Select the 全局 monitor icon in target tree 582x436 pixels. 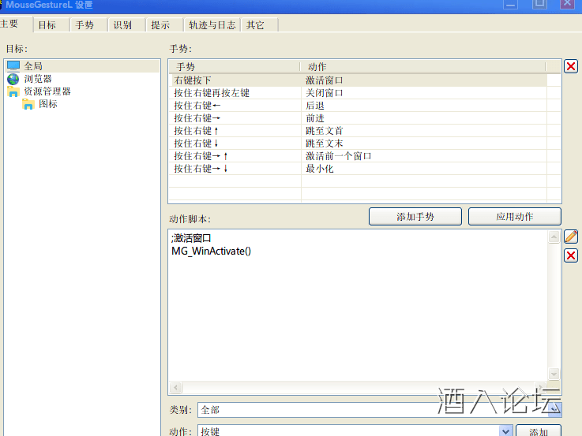(x=13, y=66)
